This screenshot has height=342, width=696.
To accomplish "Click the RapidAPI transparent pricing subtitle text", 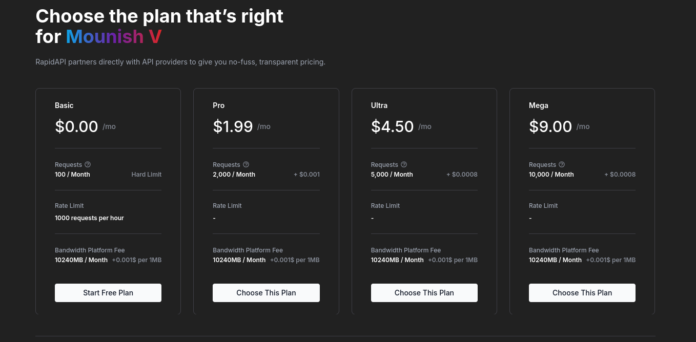I will coord(180,62).
